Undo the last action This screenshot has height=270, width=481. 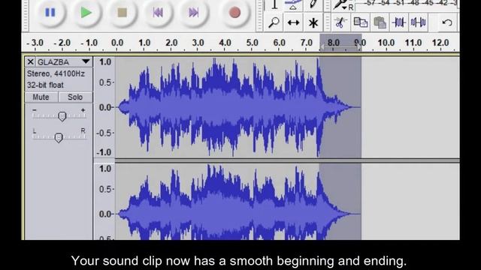tap(447, 22)
